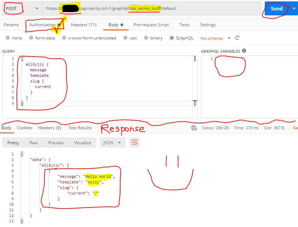Click the message field in the query

pos(38,70)
